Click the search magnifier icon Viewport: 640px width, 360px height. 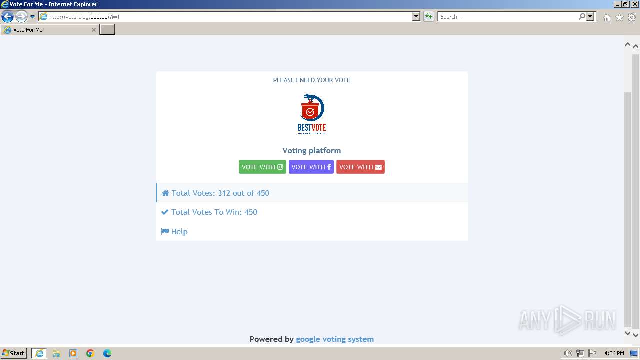(x=582, y=16)
